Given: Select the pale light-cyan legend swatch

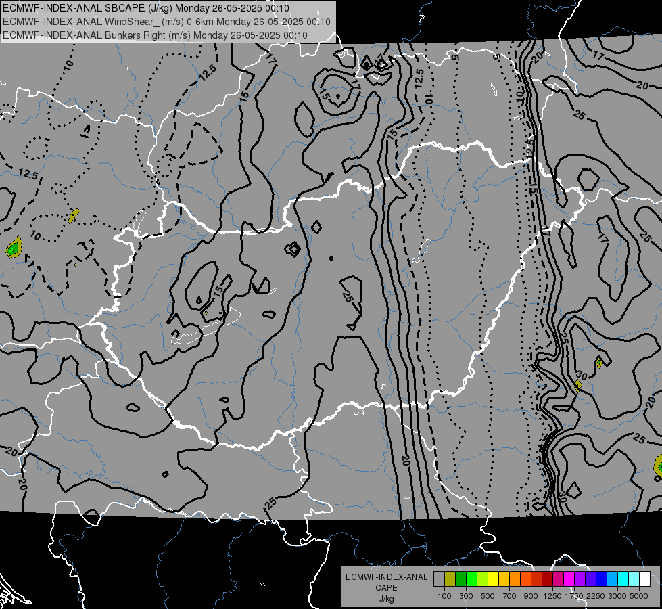Looking at the screenshot, I should click(634, 579).
